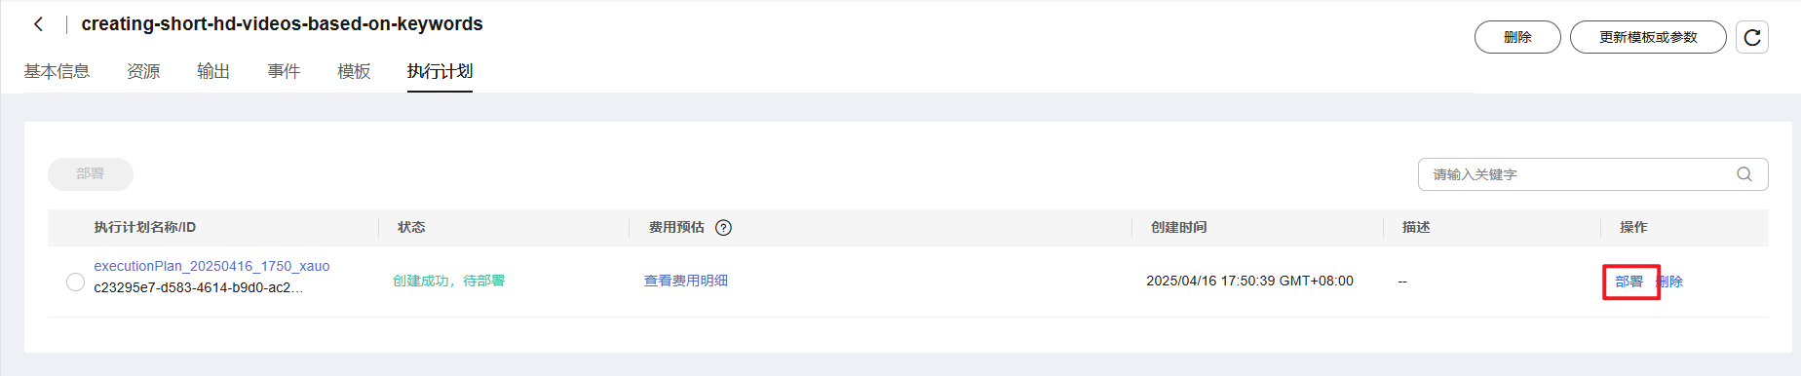Click the 更新模板或参数 button
The image size is (1801, 376).
tap(1648, 37)
